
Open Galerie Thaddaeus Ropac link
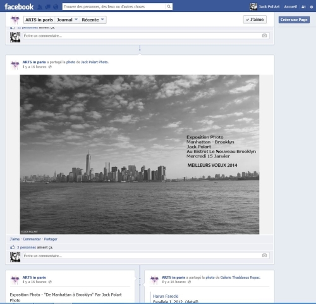[x=240, y=277]
